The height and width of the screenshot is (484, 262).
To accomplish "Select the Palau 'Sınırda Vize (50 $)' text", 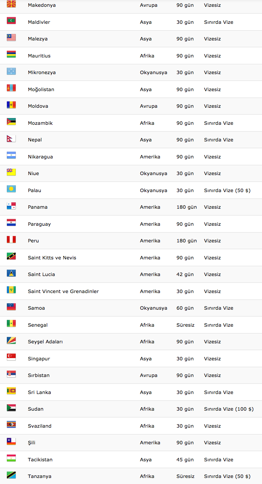I will (227, 191).
